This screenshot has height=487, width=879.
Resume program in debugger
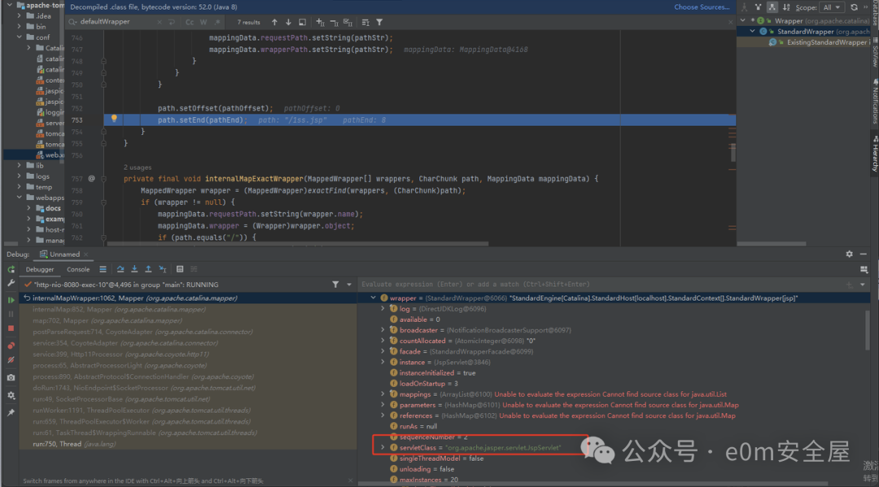(11, 300)
